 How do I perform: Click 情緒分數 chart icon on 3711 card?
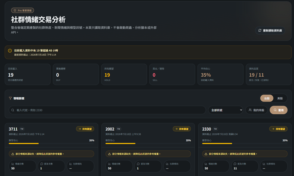point(13,164)
